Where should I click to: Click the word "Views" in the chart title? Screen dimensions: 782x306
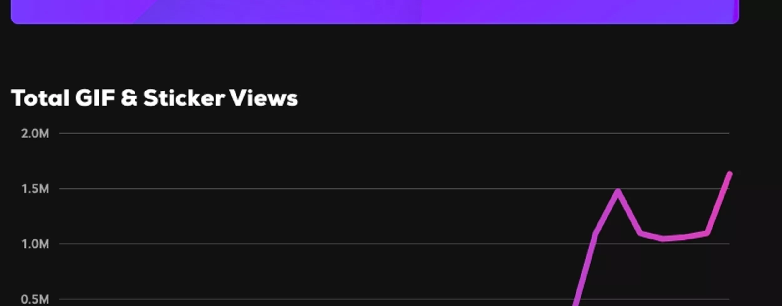pos(263,98)
